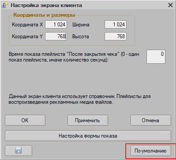The width and height of the screenshot is (176, 160).
Task: Click the Высота label
Action: (x=81, y=36)
